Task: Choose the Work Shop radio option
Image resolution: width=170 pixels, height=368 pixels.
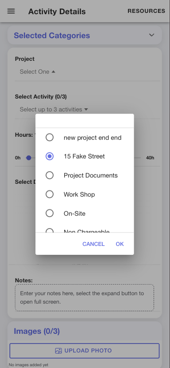Action: 85,194
